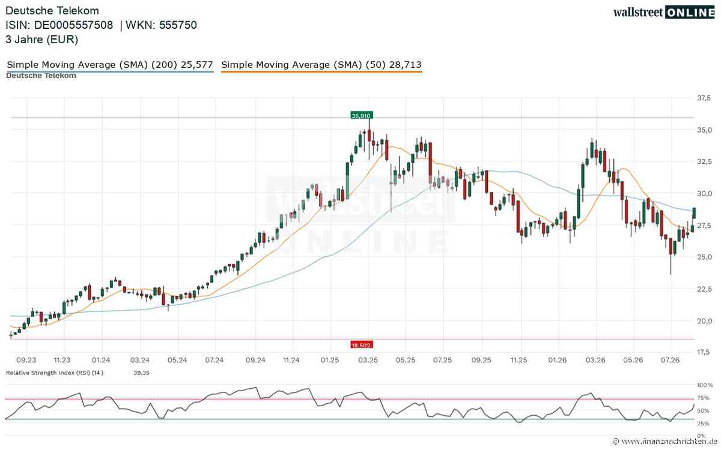Click the RSI 25 % axis label
The image size is (721, 450).
click(x=704, y=424)
